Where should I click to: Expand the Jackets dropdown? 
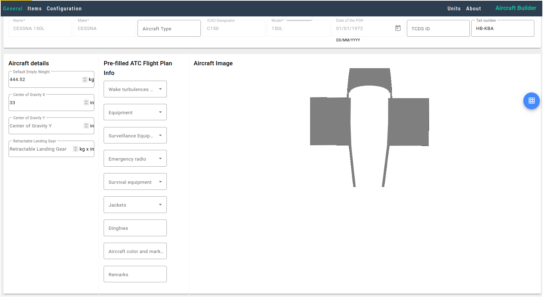pos(135,205)
